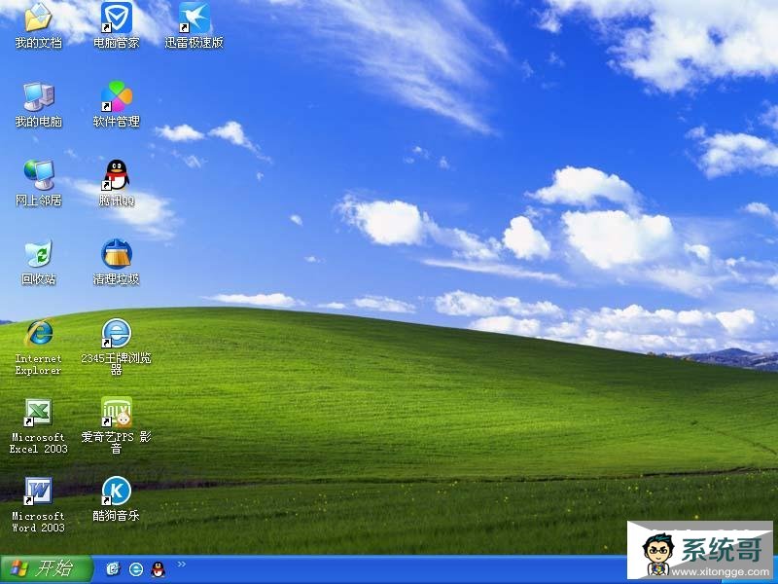Screen dimensions: 778x584
Task: Click the QQ penguin quick launch icon
Action: (x=159, y=569)
